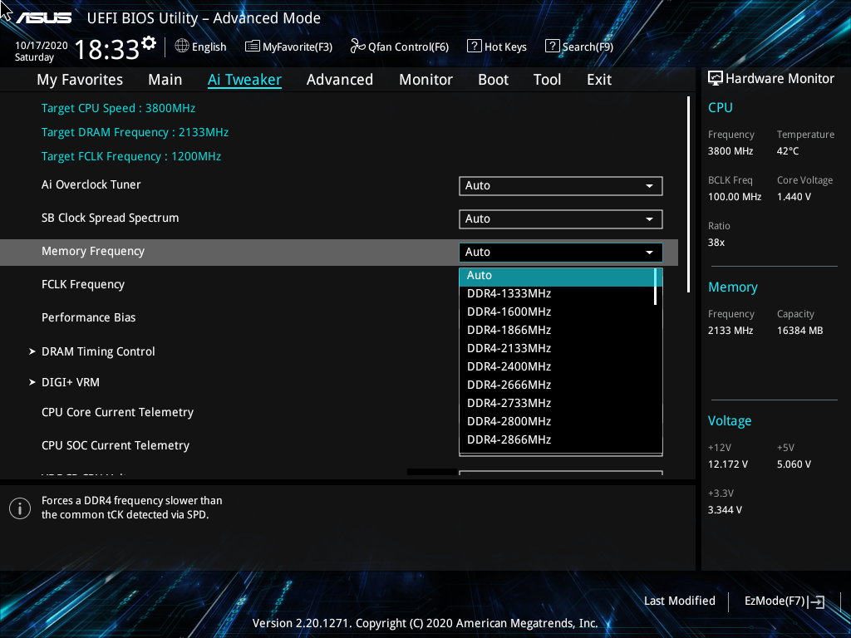Choose DDR4-1600MHz option

point(558,312)
